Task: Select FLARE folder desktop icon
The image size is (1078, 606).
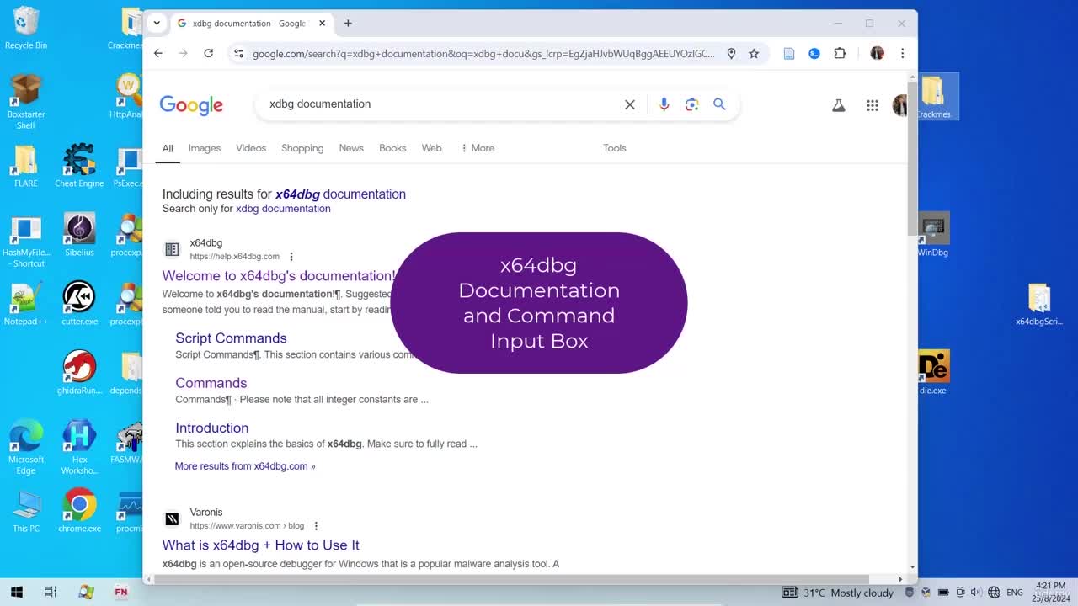Action: click(26, 166)
